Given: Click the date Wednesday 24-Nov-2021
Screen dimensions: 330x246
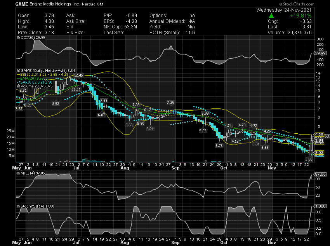Looking at the screenshot, I should click(284, 10).
